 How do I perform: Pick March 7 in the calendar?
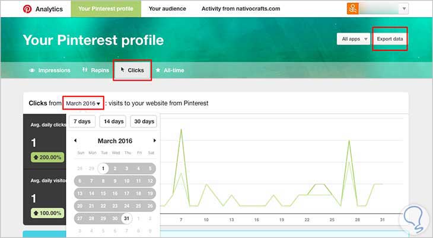[x=91, y=181]
